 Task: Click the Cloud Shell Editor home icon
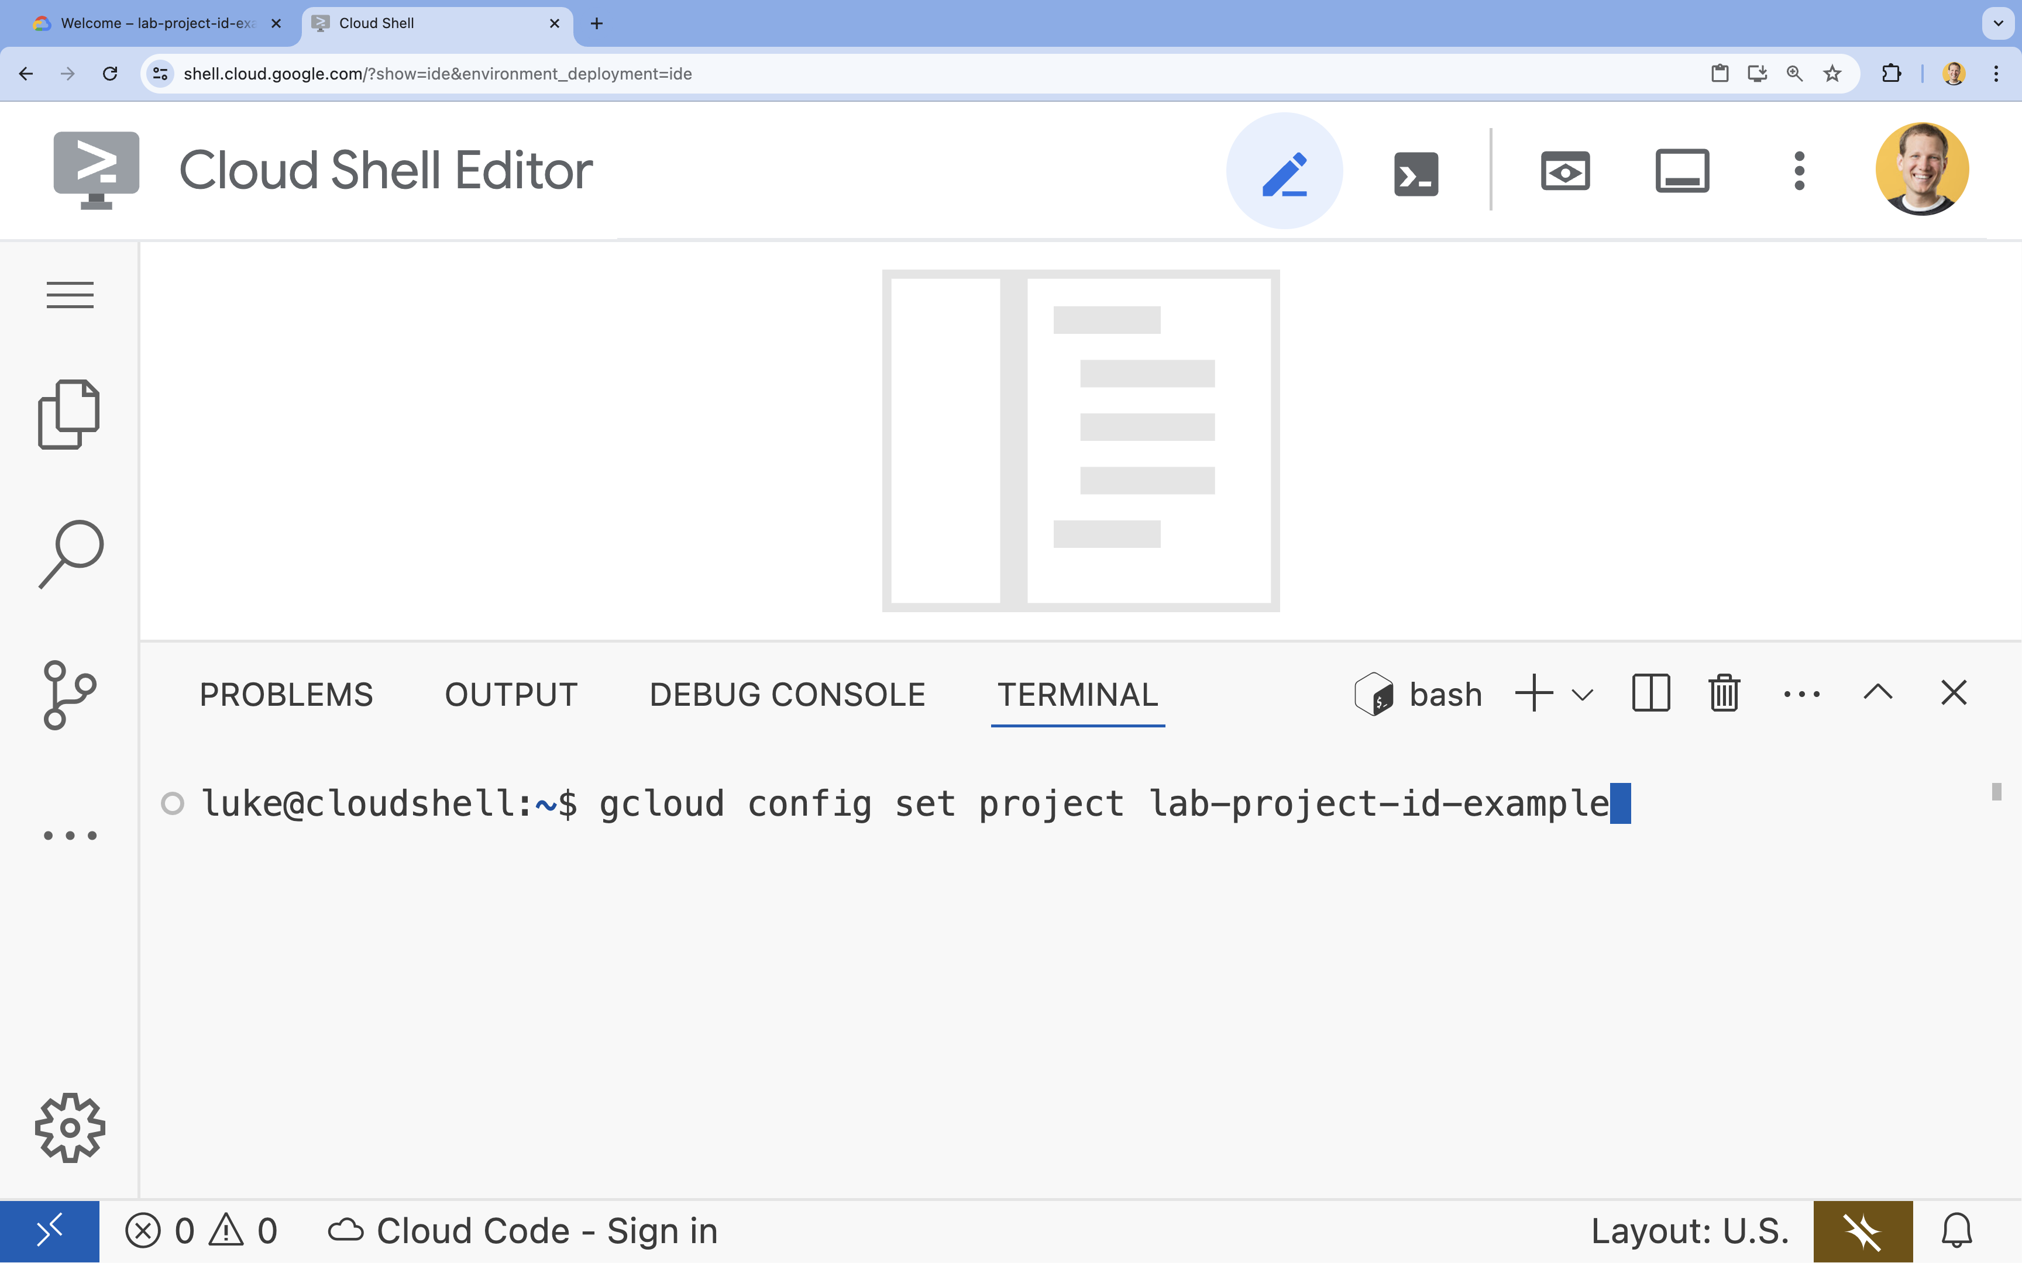pos(96,170)
